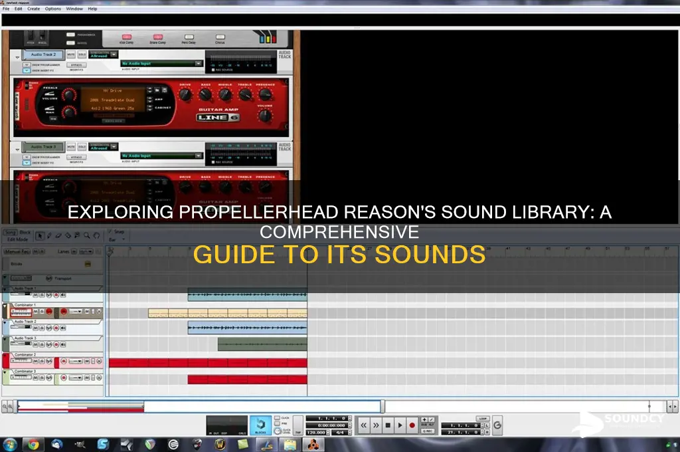This screenshot has height=452, width=680.
Task: Record-enable Audio Track 2 in sequencer
Action: (x=56, y=328)
